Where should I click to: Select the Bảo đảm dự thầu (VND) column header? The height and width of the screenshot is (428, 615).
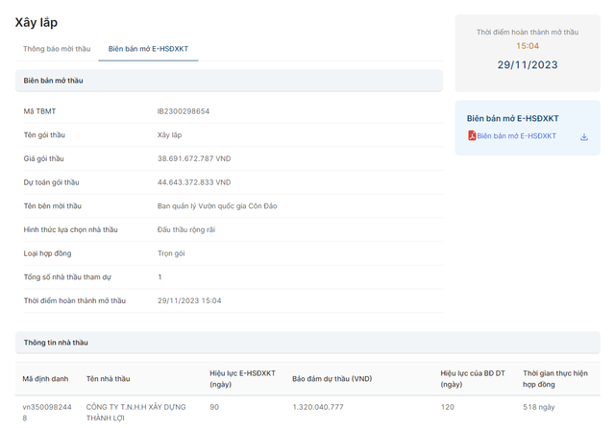pyautogui.click(x=332, y=378)
